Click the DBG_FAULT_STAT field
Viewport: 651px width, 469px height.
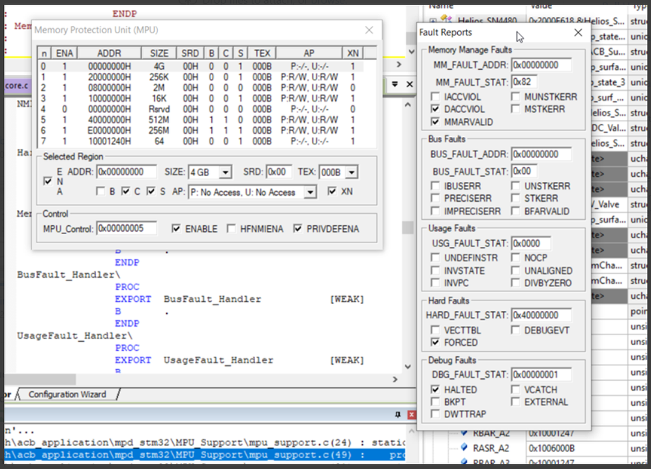(x=541, y=375)
